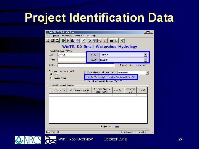Click the Project area '(ac)' text
The width and height of the screenshot is (199, 149).
pyautogui.click(x=117, y=127)
